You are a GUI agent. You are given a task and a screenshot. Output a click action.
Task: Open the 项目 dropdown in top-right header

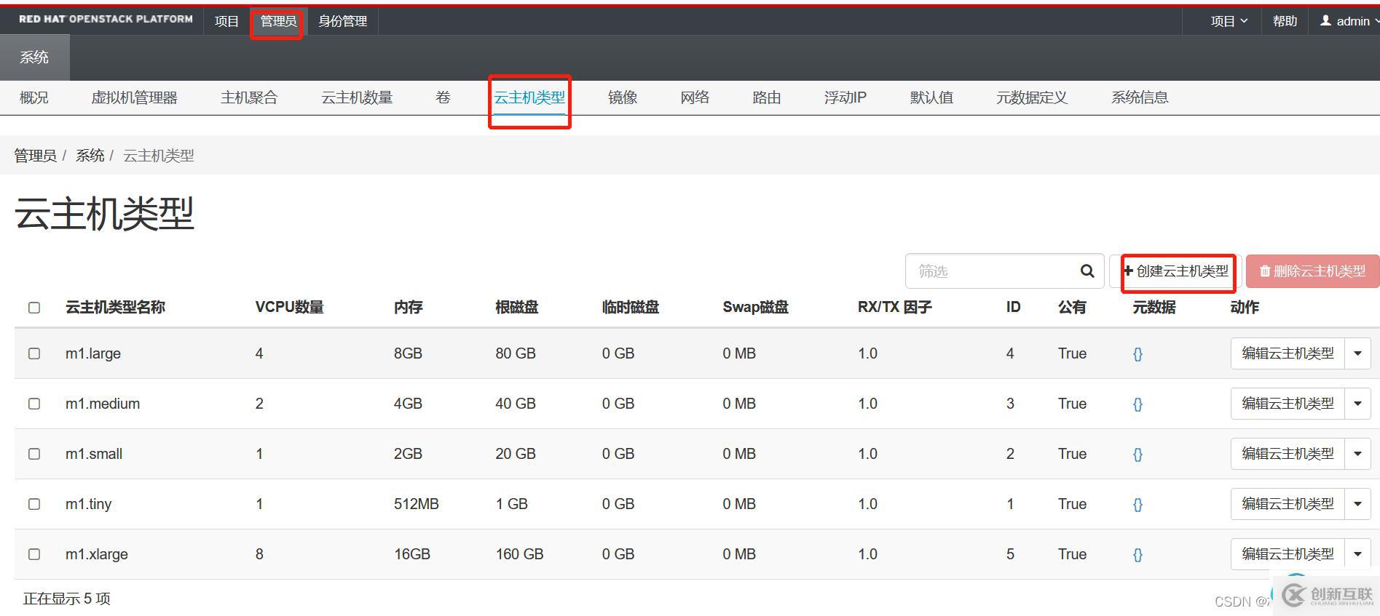pos(1229,21)
